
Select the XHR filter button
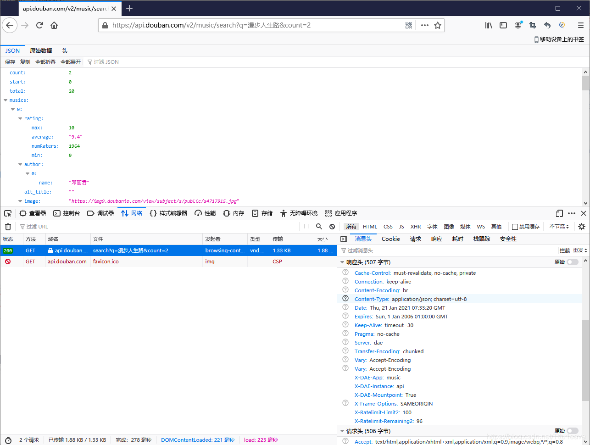point(416,227)
